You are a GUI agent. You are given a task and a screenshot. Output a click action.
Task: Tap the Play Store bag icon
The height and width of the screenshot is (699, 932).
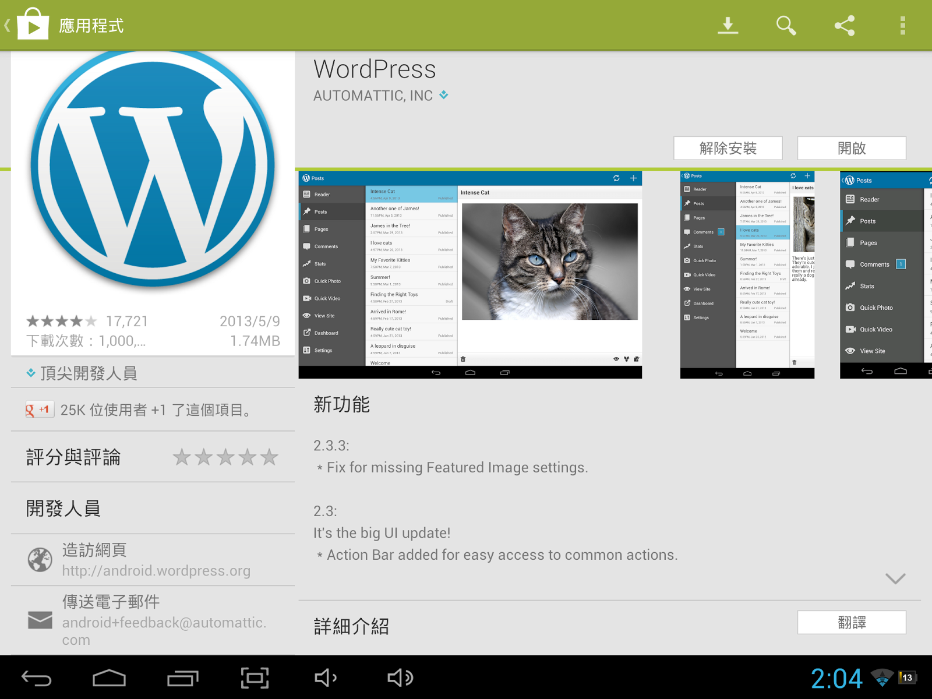33,24
